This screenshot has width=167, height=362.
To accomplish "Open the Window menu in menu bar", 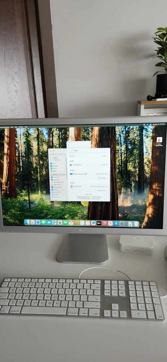I will [x=21, y=127].
